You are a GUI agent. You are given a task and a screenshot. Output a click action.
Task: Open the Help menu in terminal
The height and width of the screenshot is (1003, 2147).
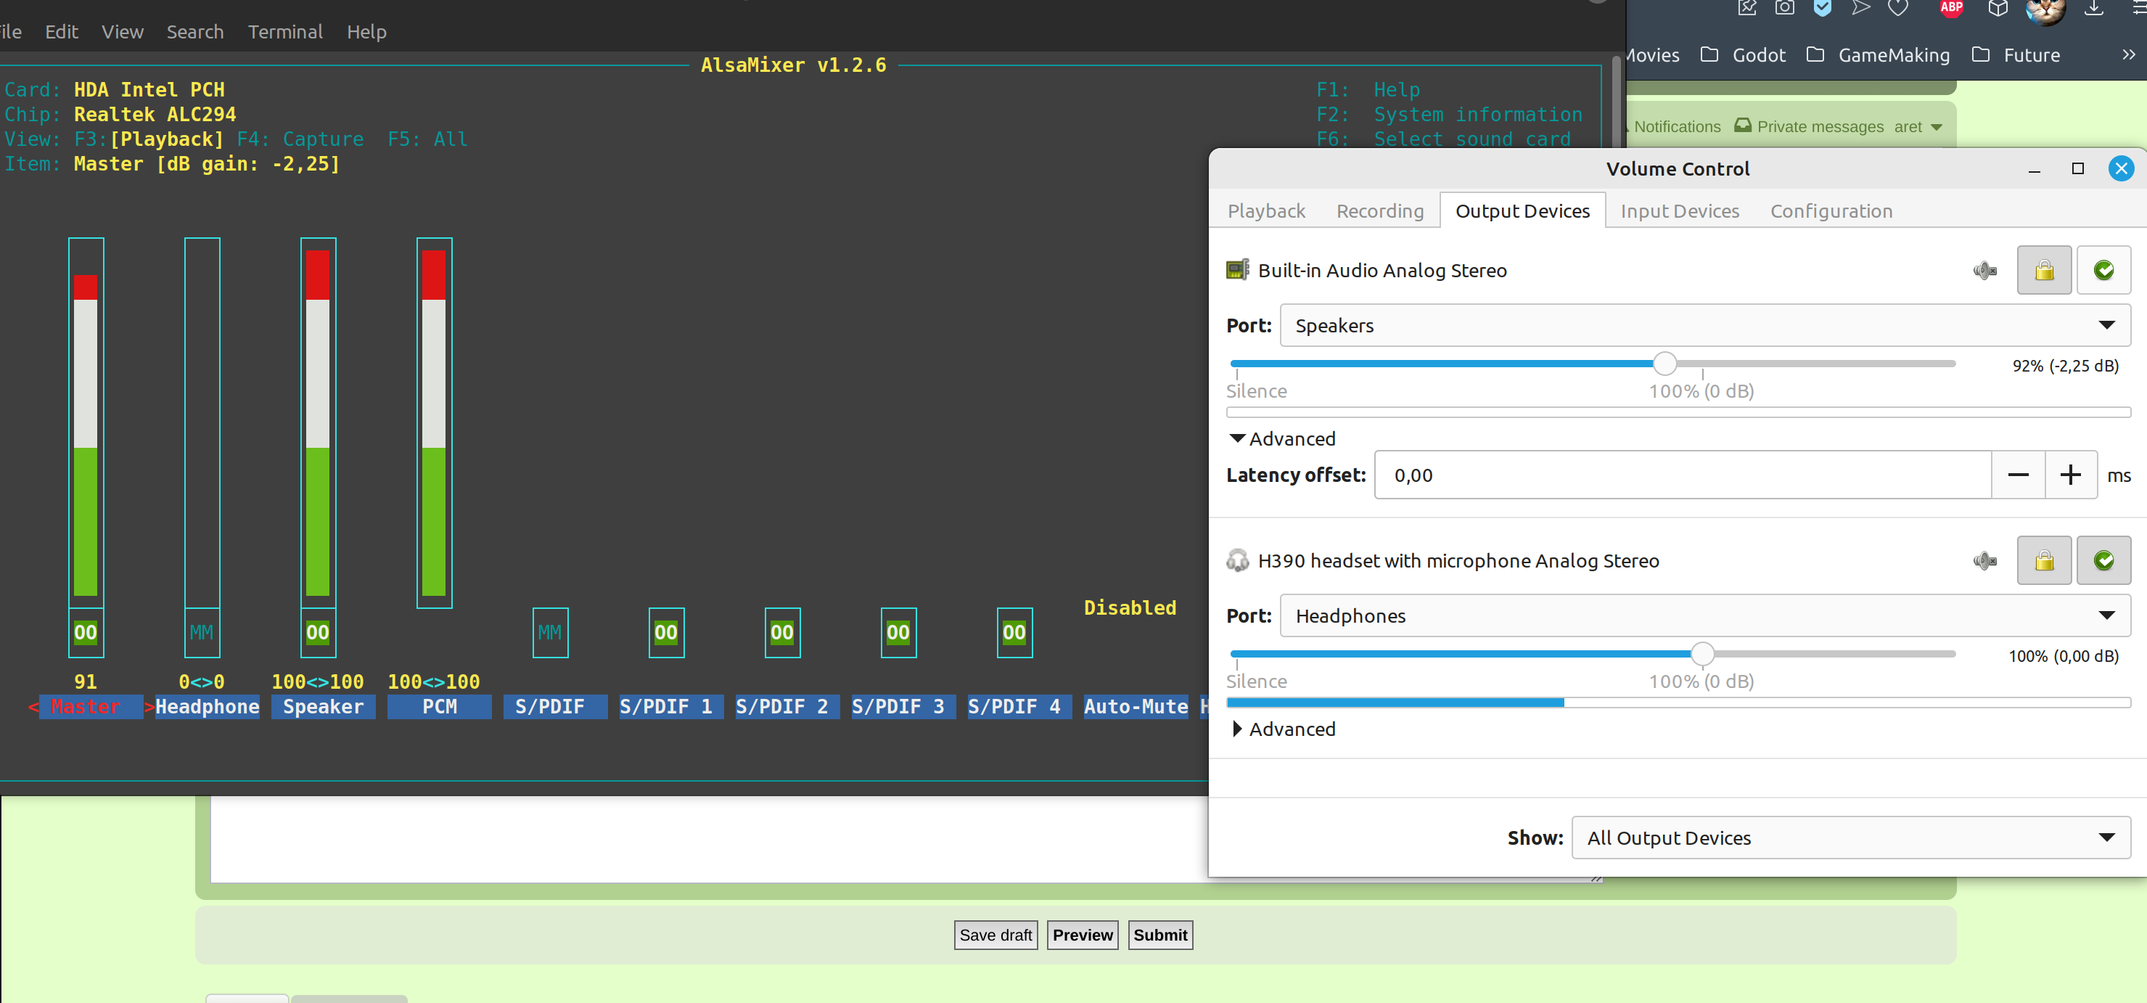[x=366, y=32]
